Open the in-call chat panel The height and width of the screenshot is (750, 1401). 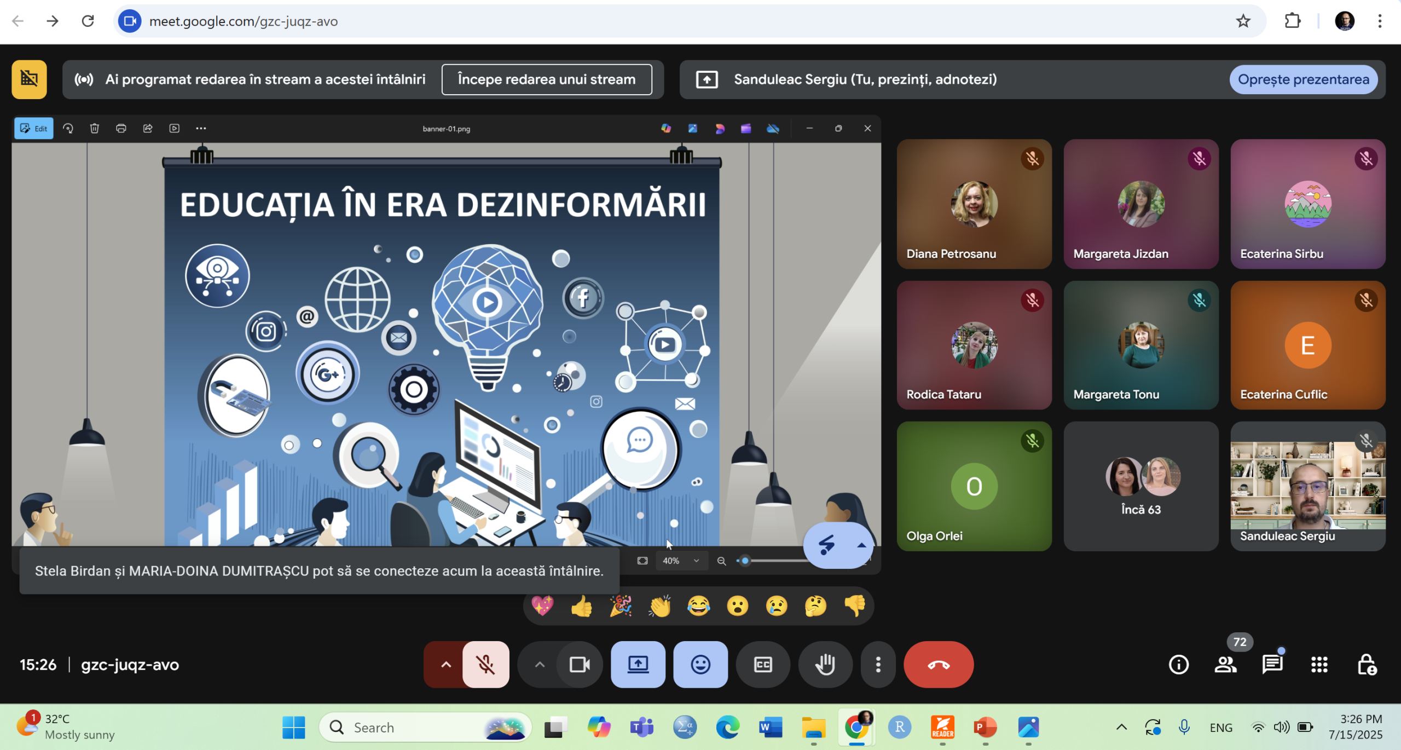click(1272, 665)
